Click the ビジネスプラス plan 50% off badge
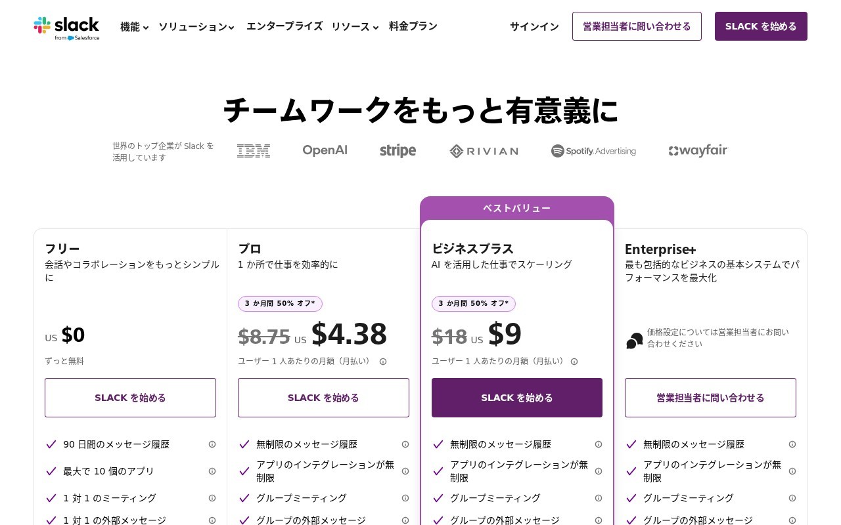This screenshot has width=841, height=525. coord(474,304)
